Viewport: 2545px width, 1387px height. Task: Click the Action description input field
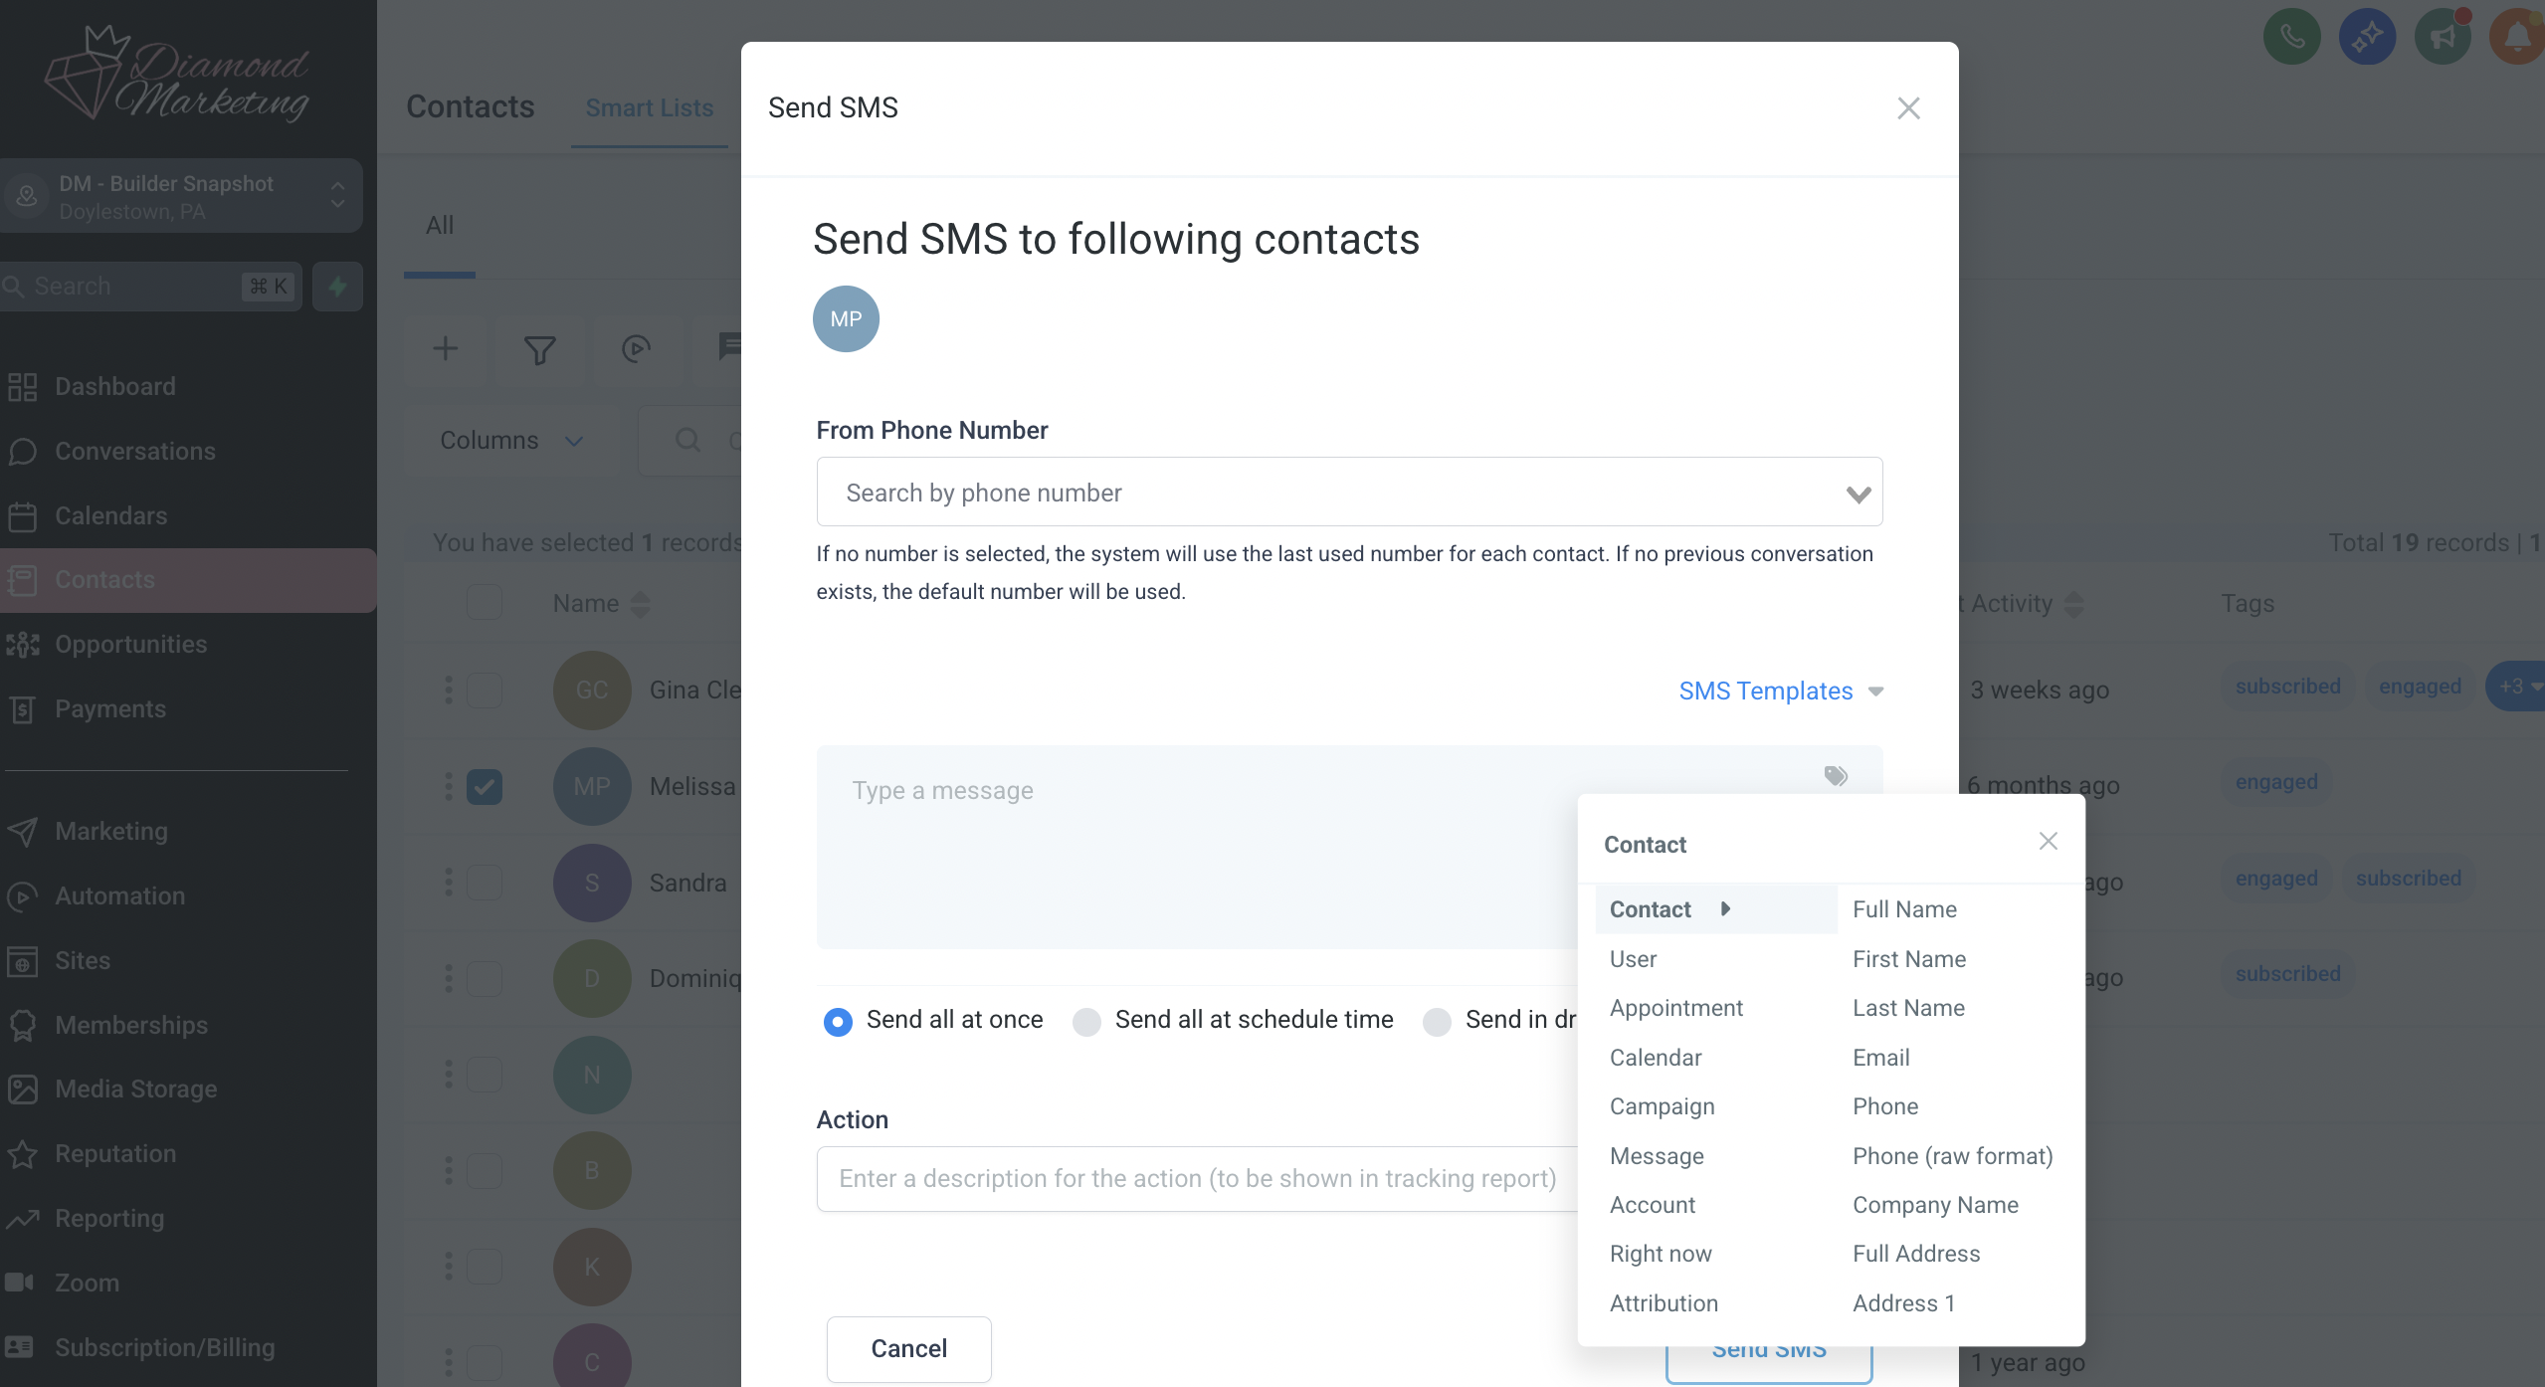click(1197, 1178)
